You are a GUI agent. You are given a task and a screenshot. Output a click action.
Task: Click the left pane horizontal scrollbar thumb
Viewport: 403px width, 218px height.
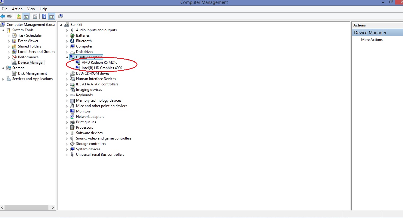click(26, 207)
